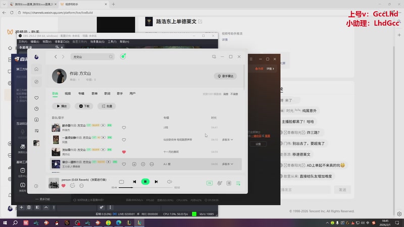
Task: Open more options for the playing song
Action: [x=81, y=186]
